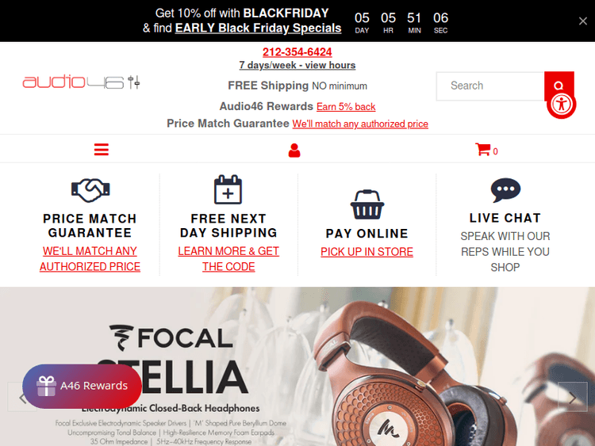Click the shopping basket pay online icon
595x446 pixels.
(x=367, y=204)
